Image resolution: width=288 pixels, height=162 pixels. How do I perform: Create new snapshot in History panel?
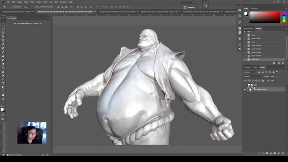pos(279,63)
